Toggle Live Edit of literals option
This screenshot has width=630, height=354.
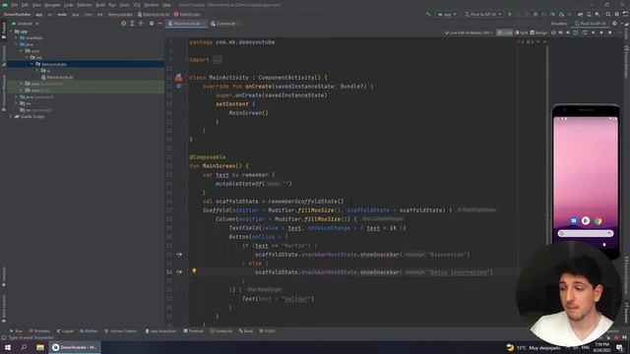(469, 32)
